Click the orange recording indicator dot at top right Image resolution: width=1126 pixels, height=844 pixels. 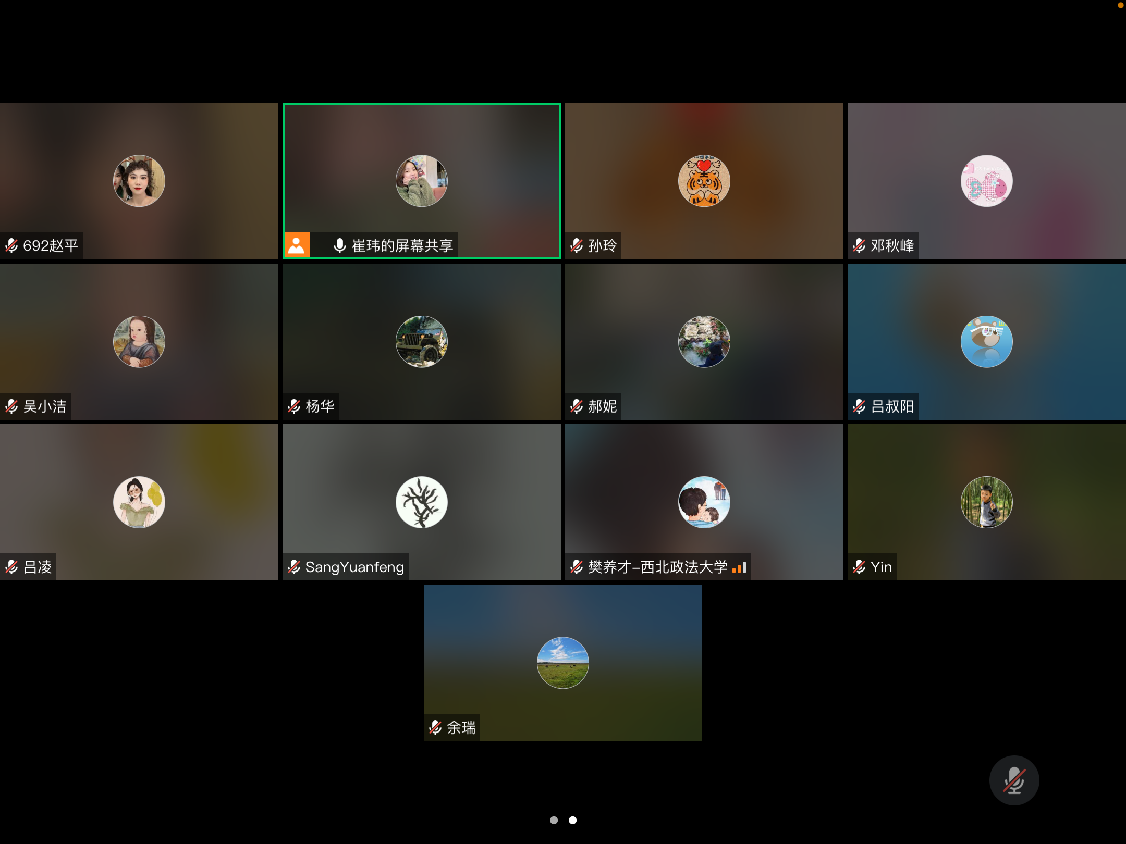1120,5
